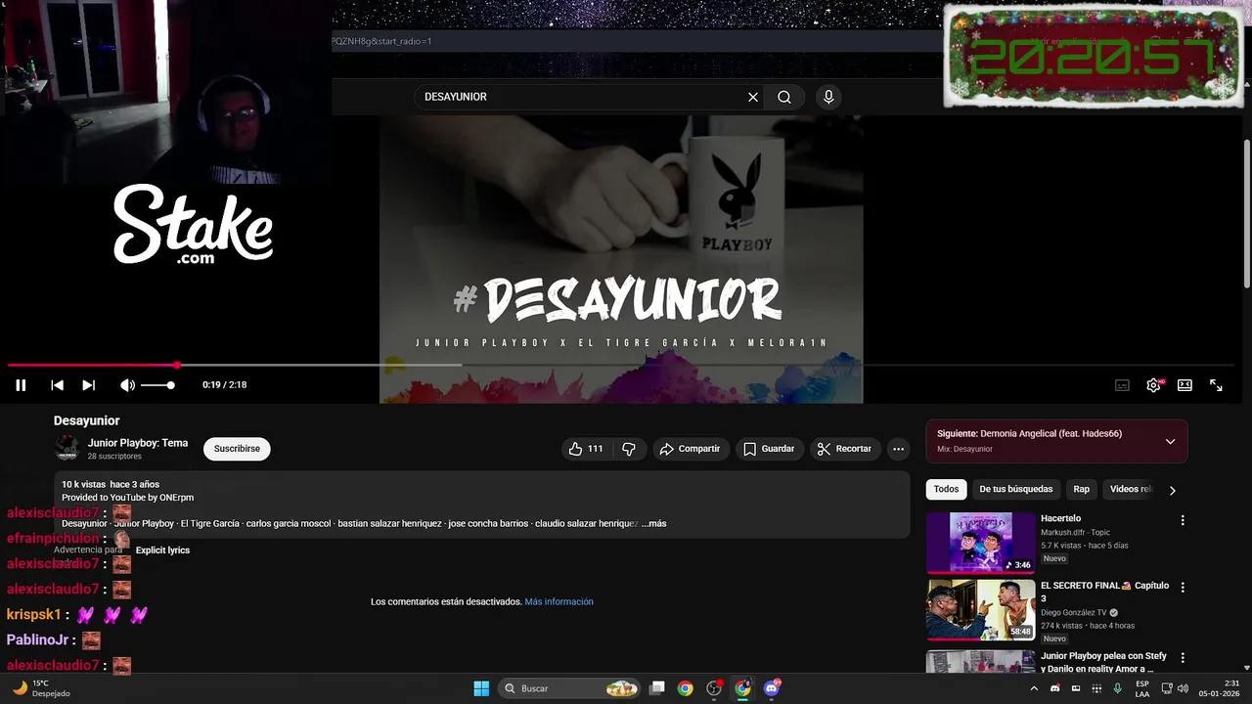The image size is (1252, 704).
Task: Open more actions three-dot menu
Action: [x=898, y=449]
